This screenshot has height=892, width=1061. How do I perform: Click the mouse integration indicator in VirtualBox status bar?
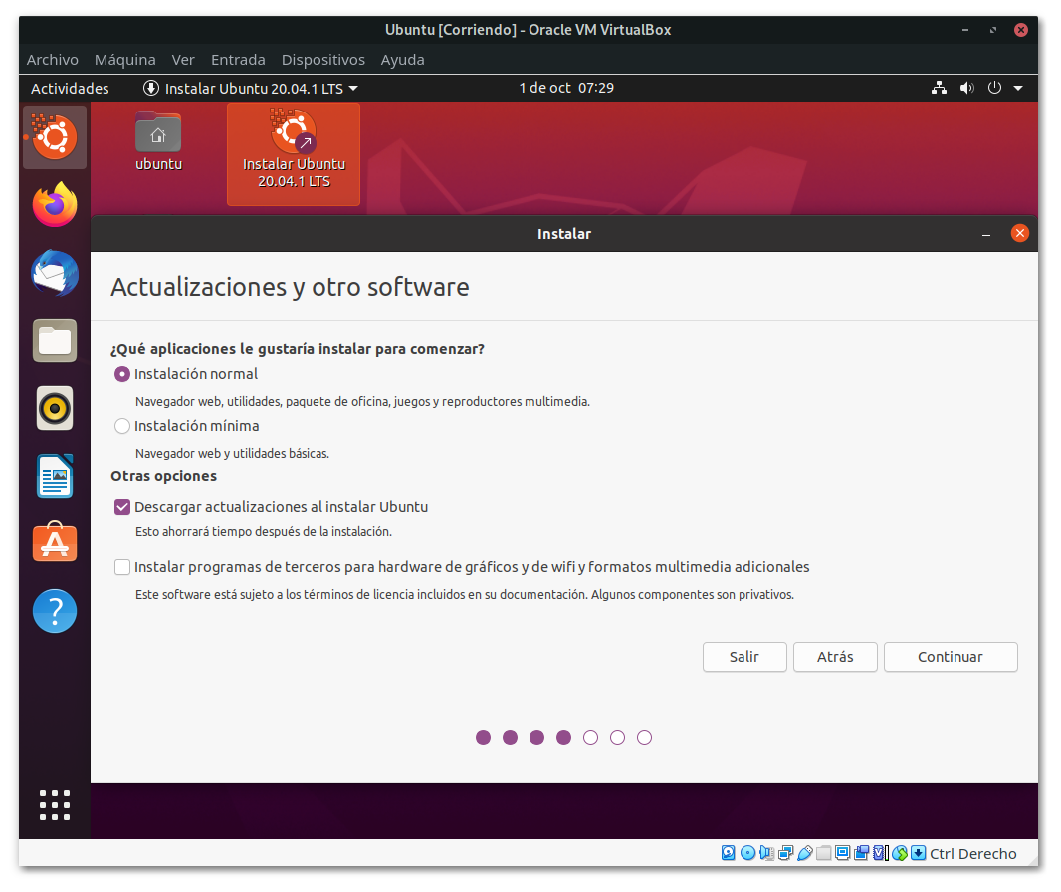point(900,853)
